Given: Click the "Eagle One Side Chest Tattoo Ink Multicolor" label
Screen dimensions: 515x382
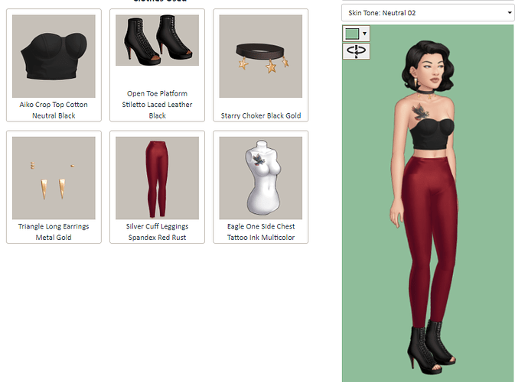Looking at the screenshot, I should click(x=261, y=231).
